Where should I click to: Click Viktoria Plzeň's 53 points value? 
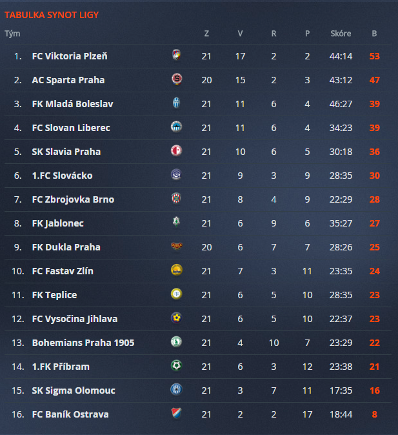point(374,56)
